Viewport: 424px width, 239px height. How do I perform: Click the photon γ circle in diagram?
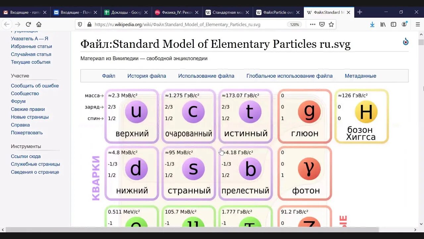(x=309, y=169)
